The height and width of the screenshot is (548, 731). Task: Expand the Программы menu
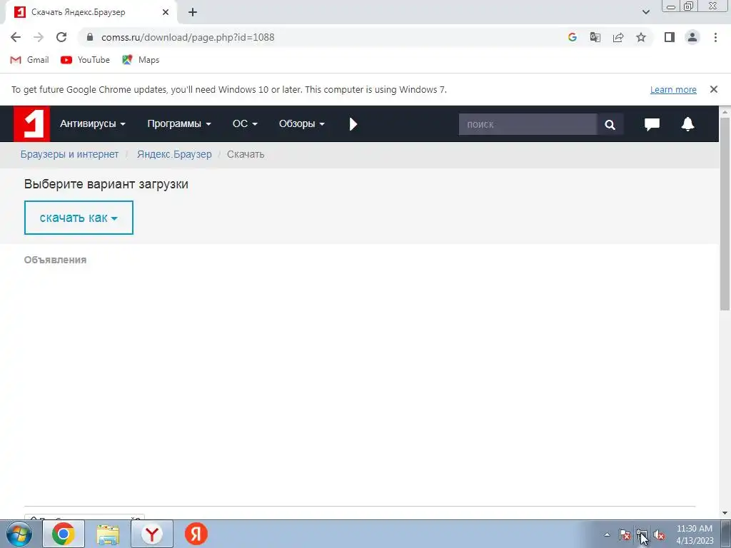179,124
